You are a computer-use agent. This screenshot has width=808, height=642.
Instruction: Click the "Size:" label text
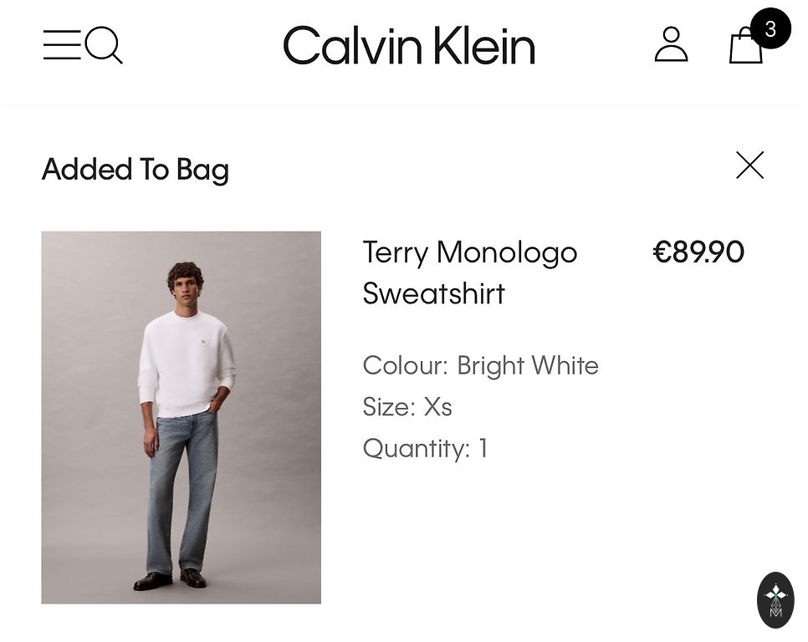point(389,407)
